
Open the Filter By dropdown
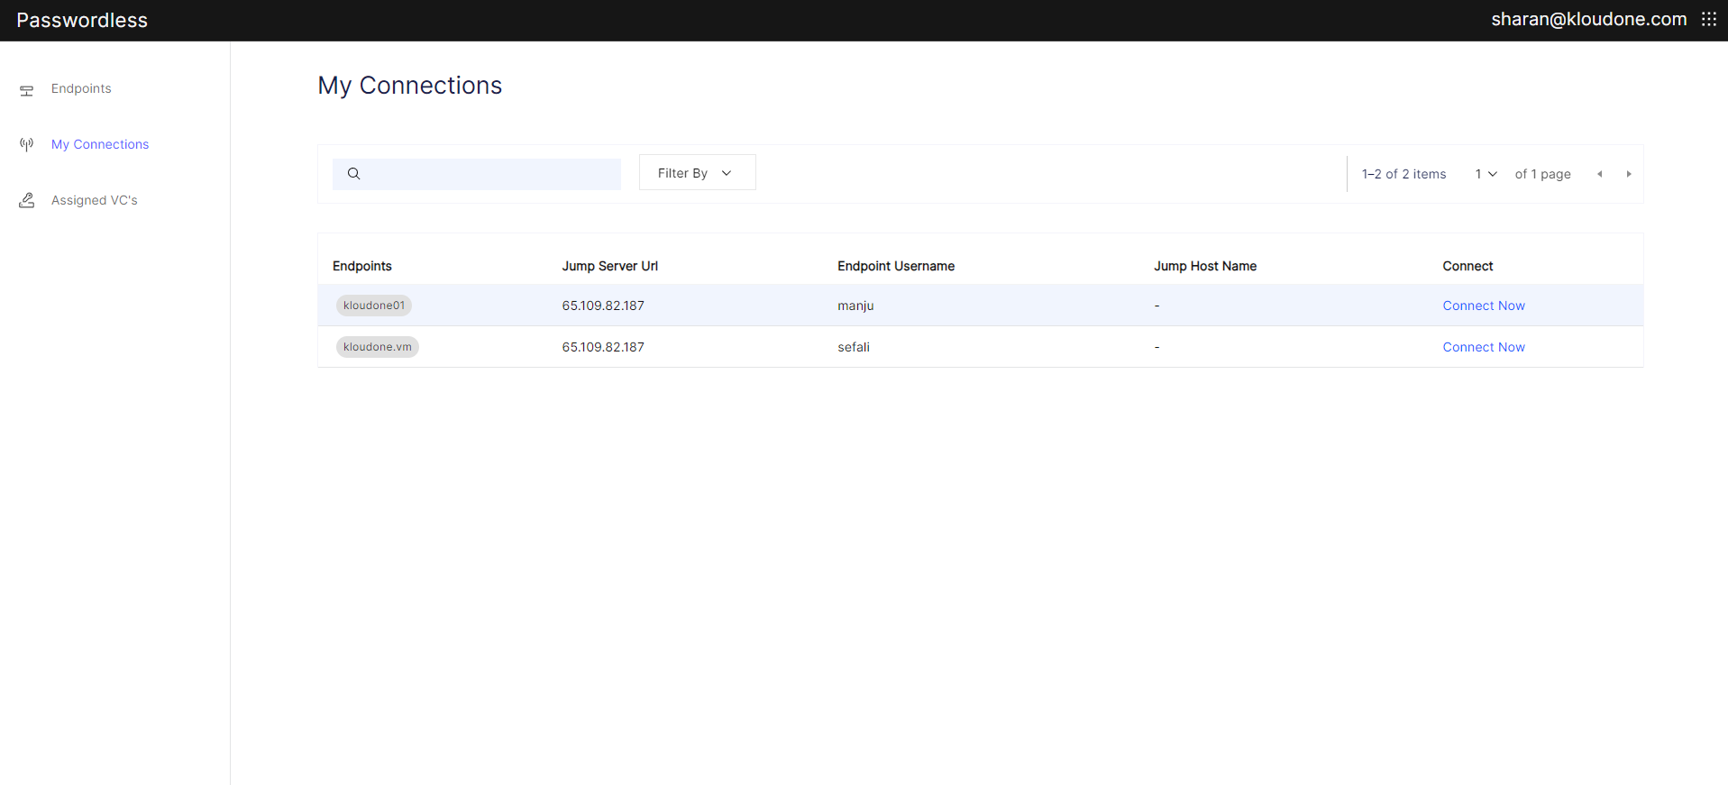[697, 172]
